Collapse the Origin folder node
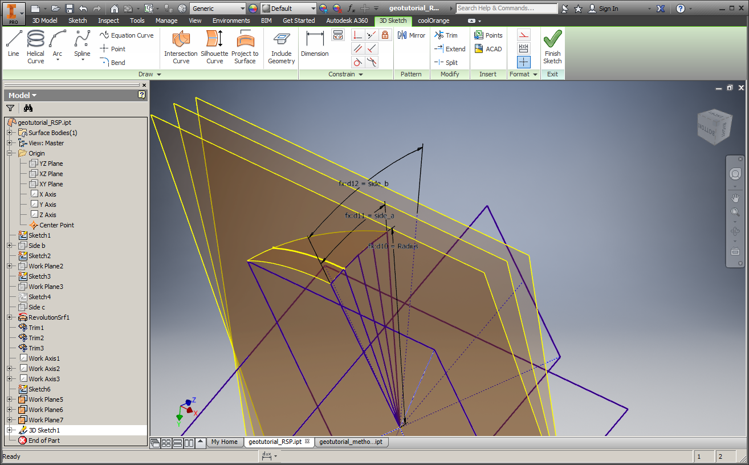This screenshot has height=465, width=749. pos(9,153)
